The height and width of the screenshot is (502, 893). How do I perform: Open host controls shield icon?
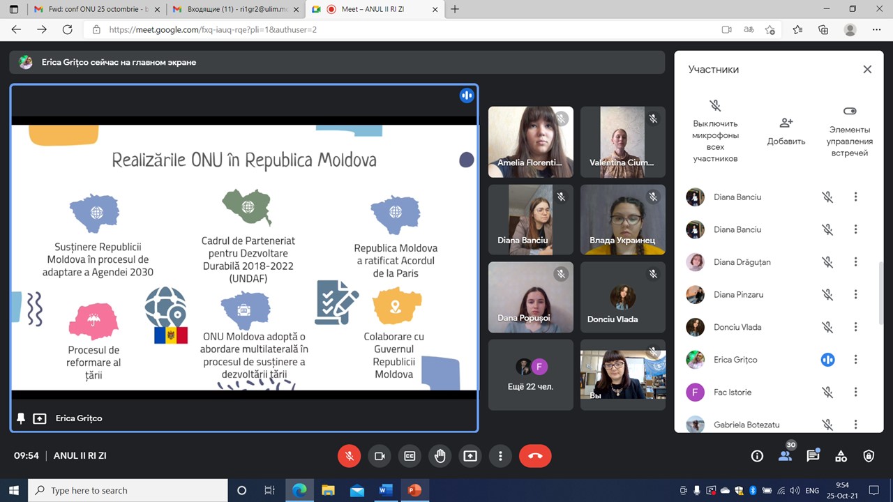[869, 456]
